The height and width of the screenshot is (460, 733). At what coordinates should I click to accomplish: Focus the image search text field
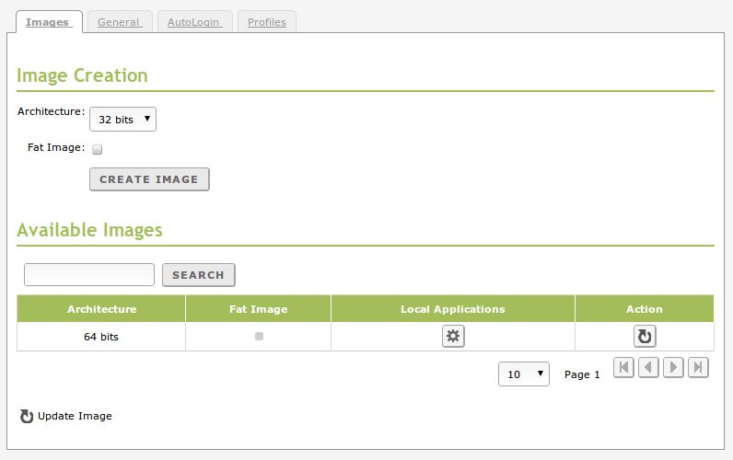pos(89,275)
